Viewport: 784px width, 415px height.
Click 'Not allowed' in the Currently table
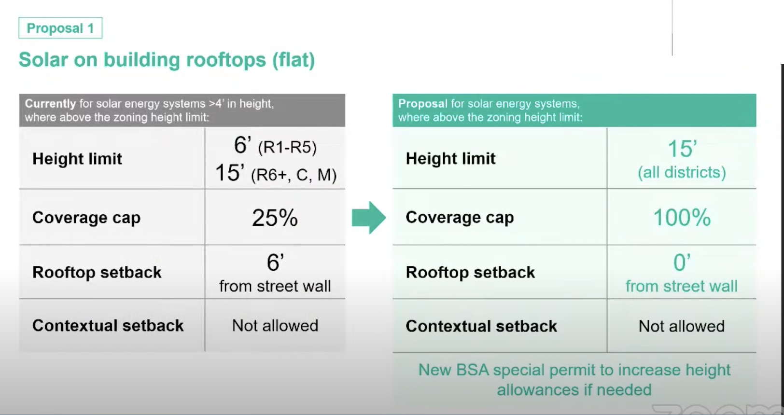coord(275,326)
